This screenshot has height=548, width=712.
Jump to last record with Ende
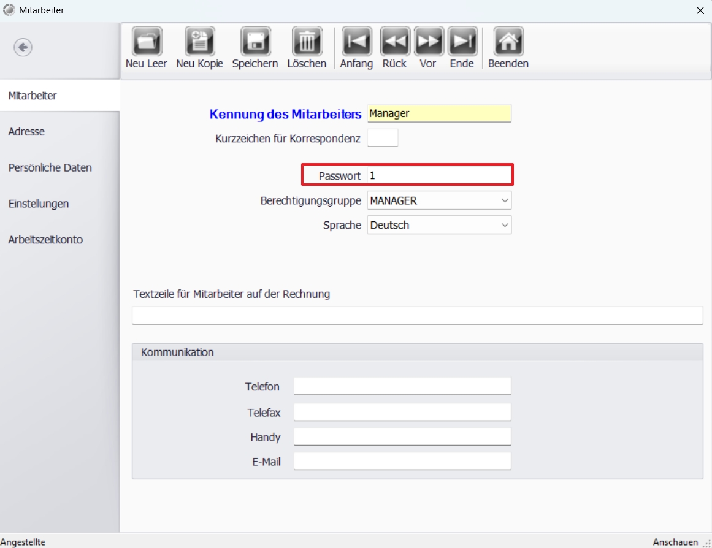click(462, 42)
